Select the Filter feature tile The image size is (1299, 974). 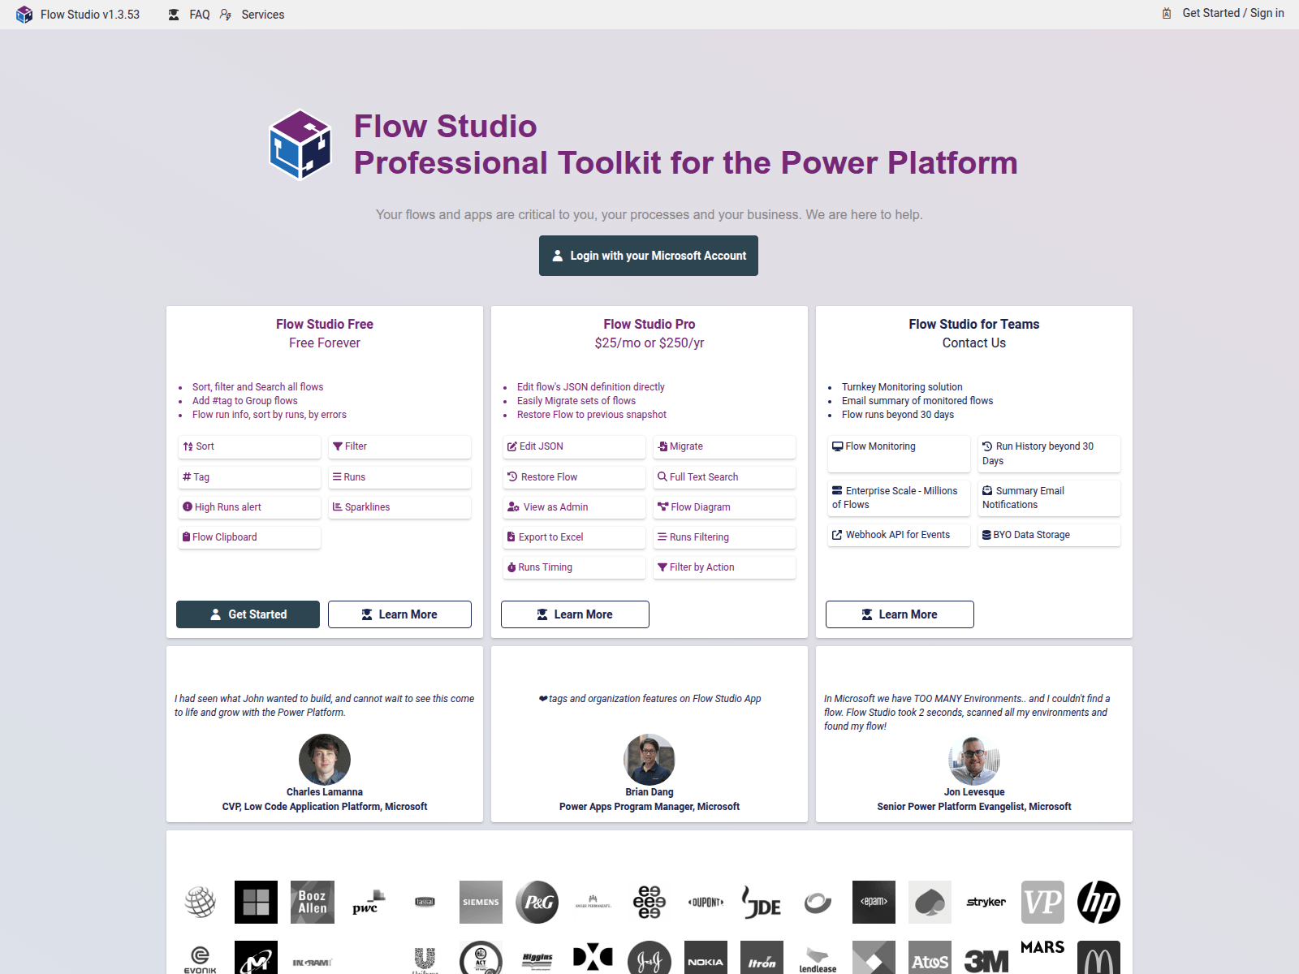pyautogui.click(x=399, y=446)
